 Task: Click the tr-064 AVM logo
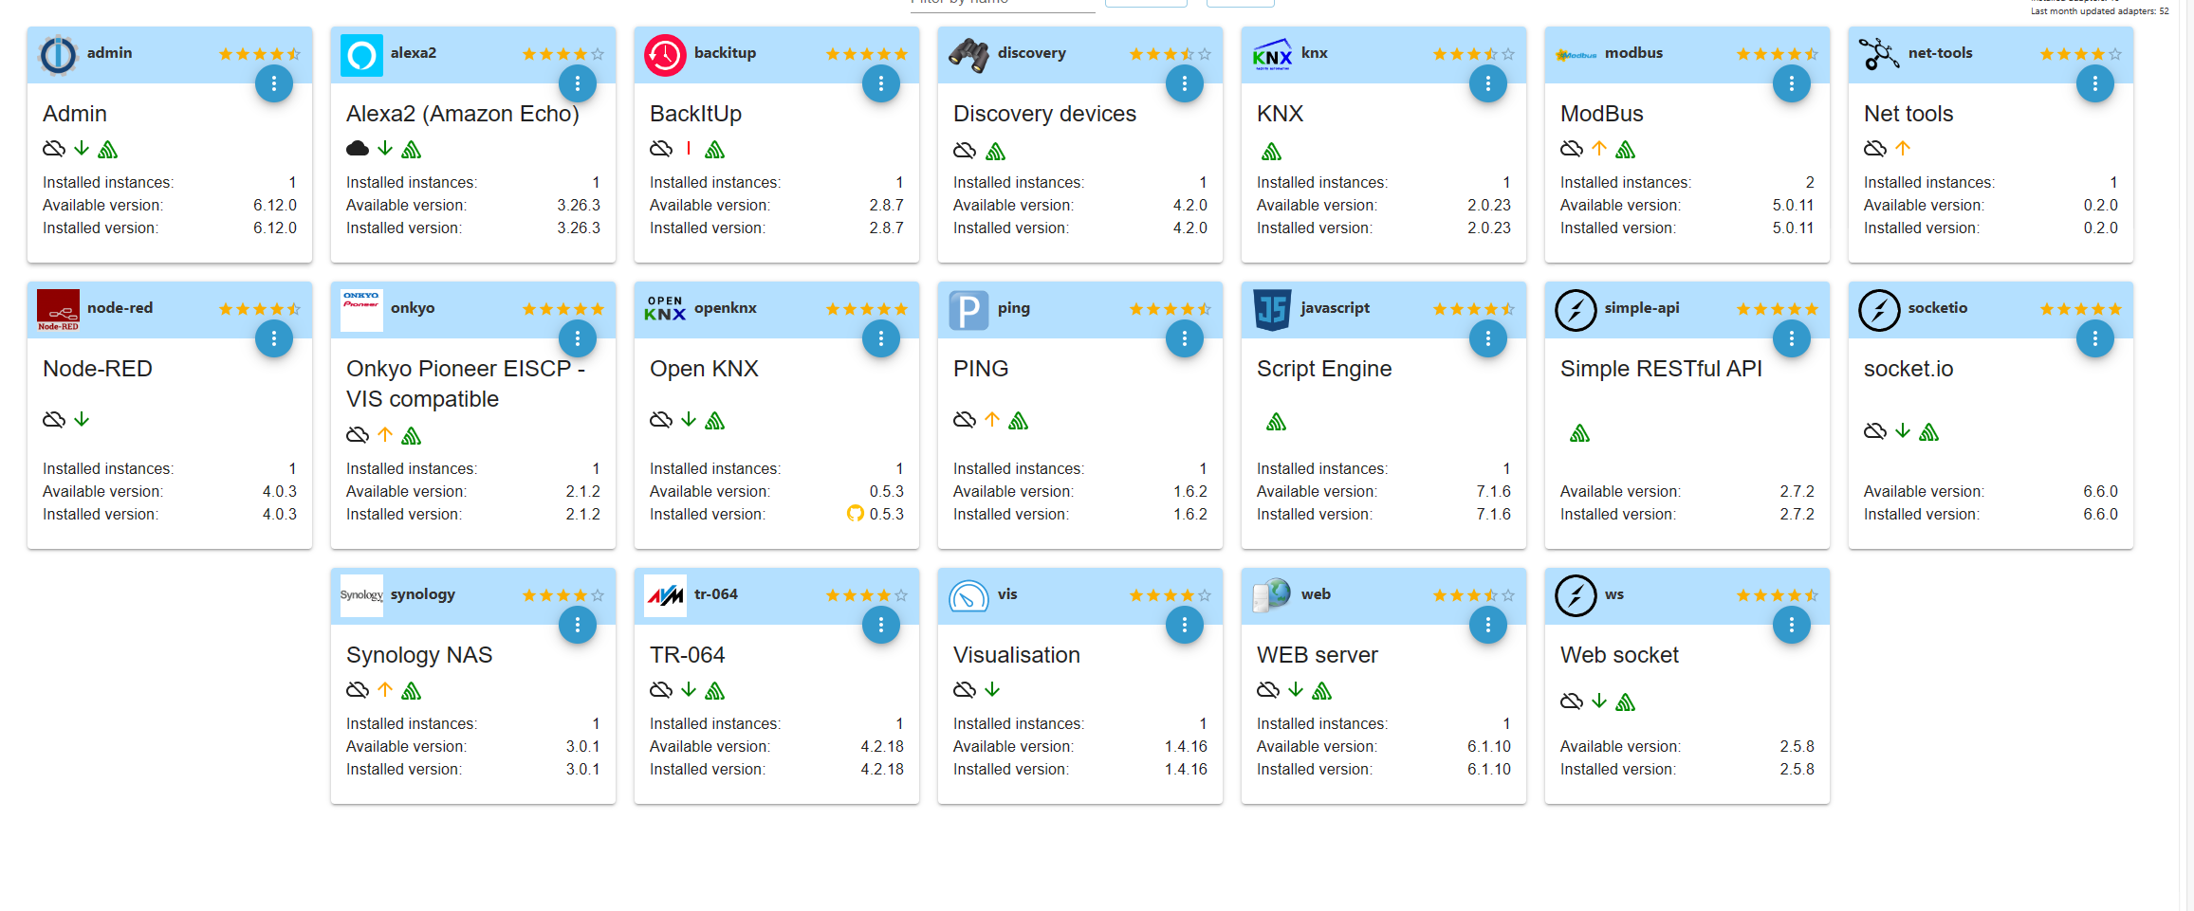click(x=665, y=596)
